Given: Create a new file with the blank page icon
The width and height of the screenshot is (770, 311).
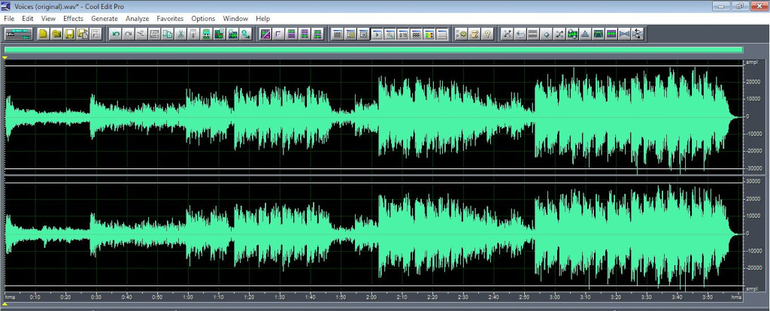Looking at the screenshot, I should [x=43, y=34].
